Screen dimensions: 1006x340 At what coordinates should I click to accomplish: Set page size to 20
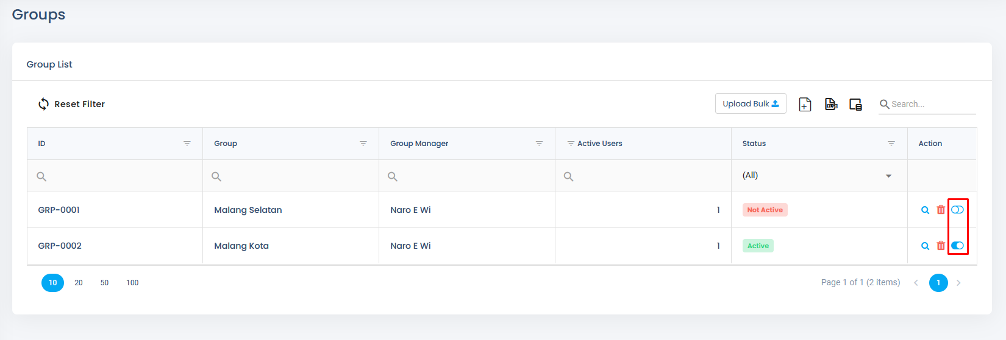79,283
